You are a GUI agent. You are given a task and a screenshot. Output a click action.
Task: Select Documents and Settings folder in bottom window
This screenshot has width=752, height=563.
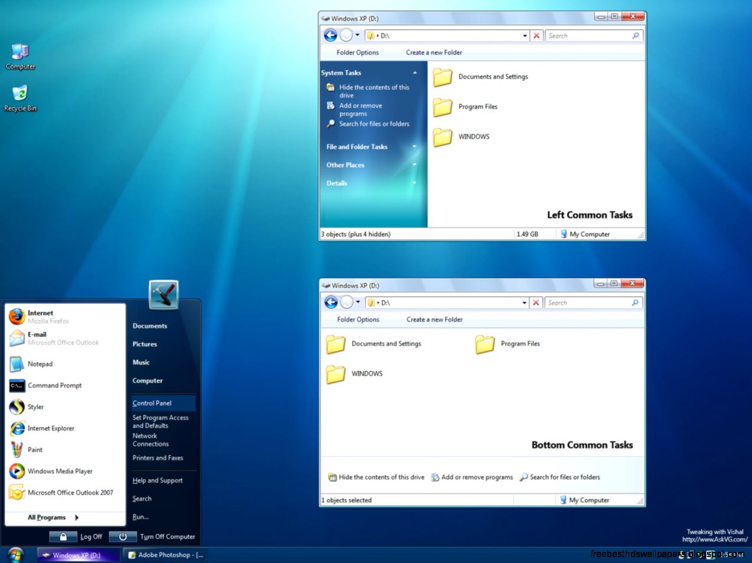click(x=374, y=344)
